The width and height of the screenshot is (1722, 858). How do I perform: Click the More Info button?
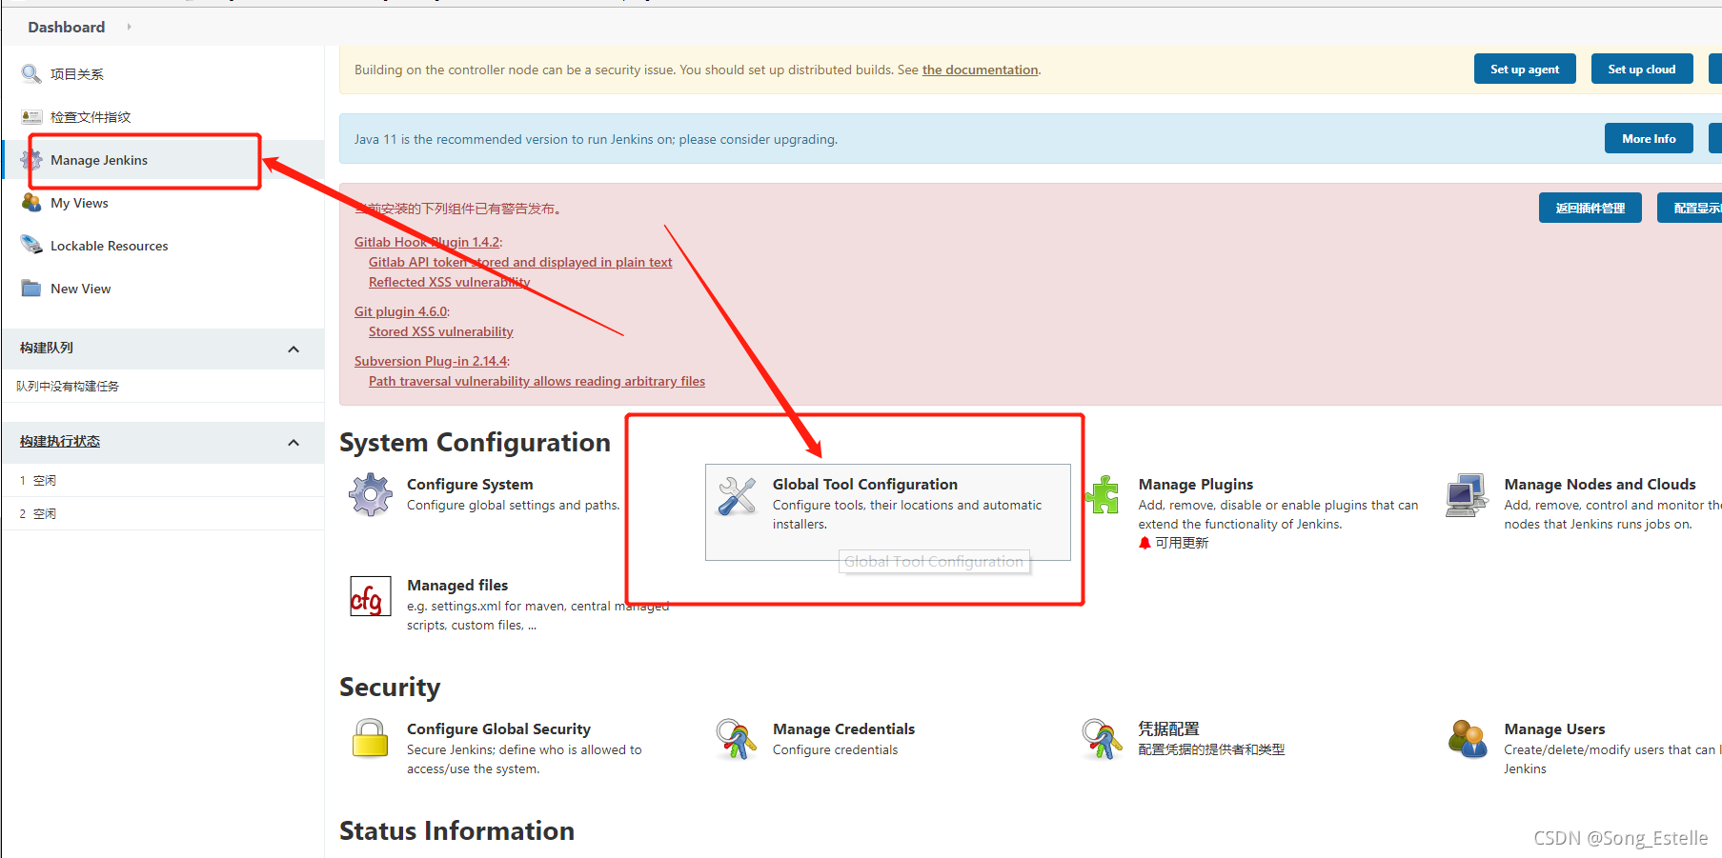pos(1649,138)
